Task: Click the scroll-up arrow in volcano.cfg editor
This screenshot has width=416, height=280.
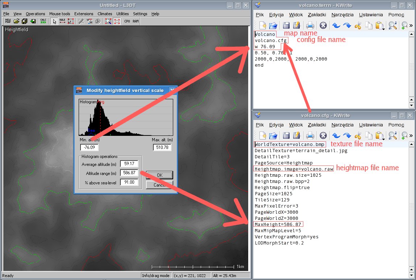Action: click(411, 144)
